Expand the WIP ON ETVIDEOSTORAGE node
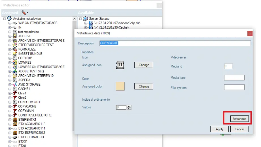Viewport: 261px width, 147px height. [x=10, y=23]
